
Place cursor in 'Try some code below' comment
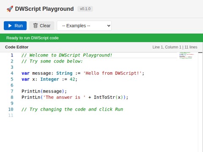pos(52,61)
